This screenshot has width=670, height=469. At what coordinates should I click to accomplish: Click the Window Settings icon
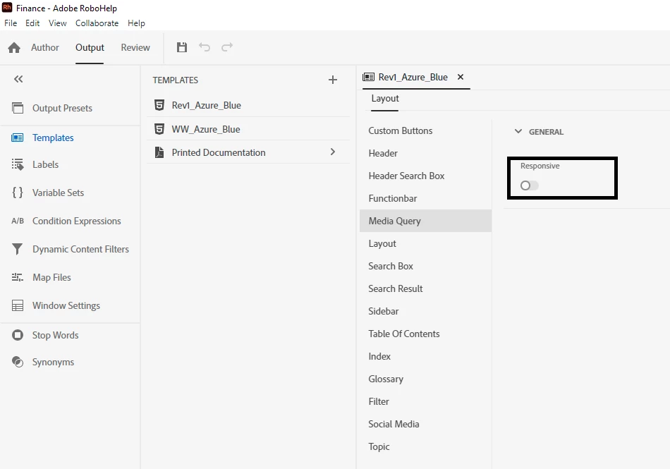click(x=18, y=305)
